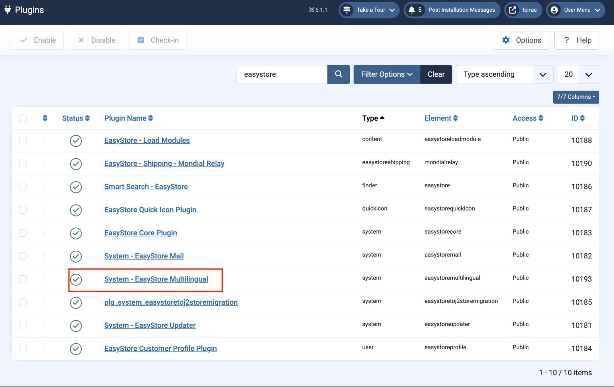The height and width of the screenshot is (387, 614).
Task: Click the Enable toolbar button
Action: point(37,40)
